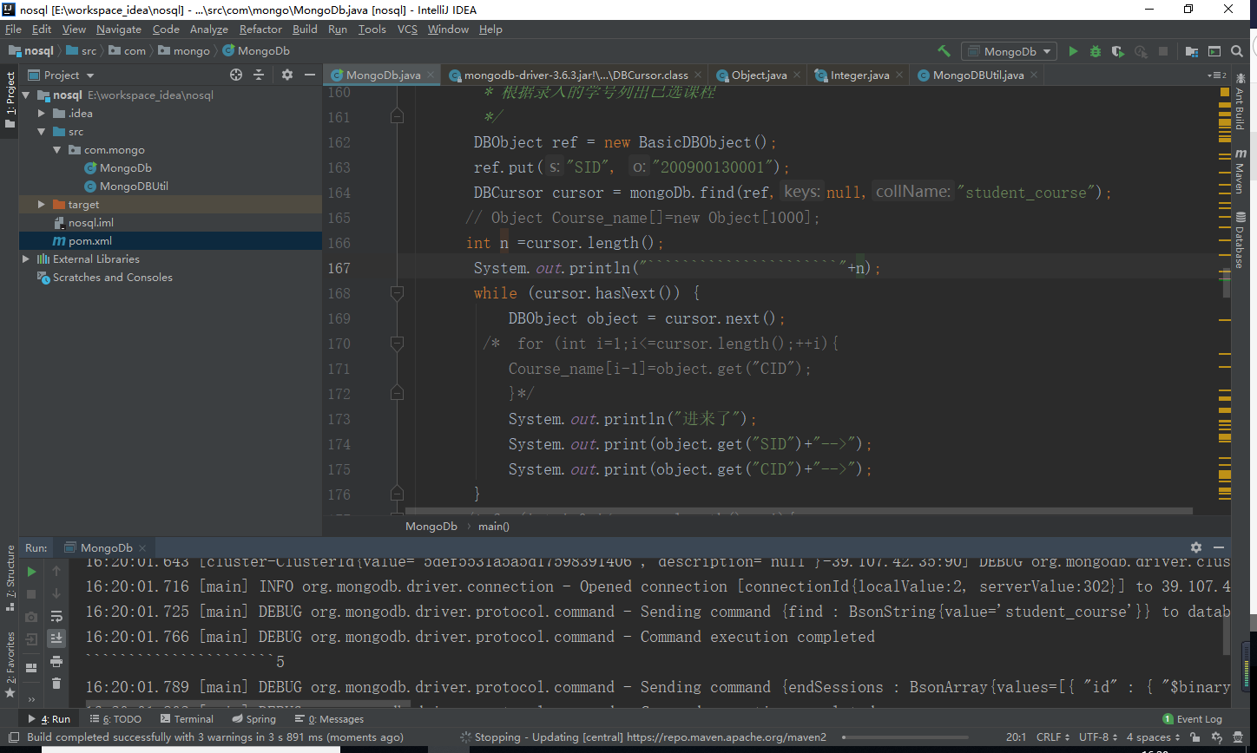Screen dimensions: 1257x753
Task: Click the up stack trace arrow in Run panel
Action: [x=56, y=571]
